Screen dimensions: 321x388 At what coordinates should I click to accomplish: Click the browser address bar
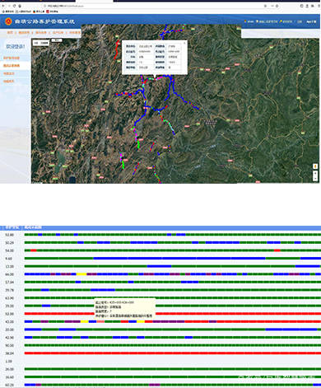154,6
